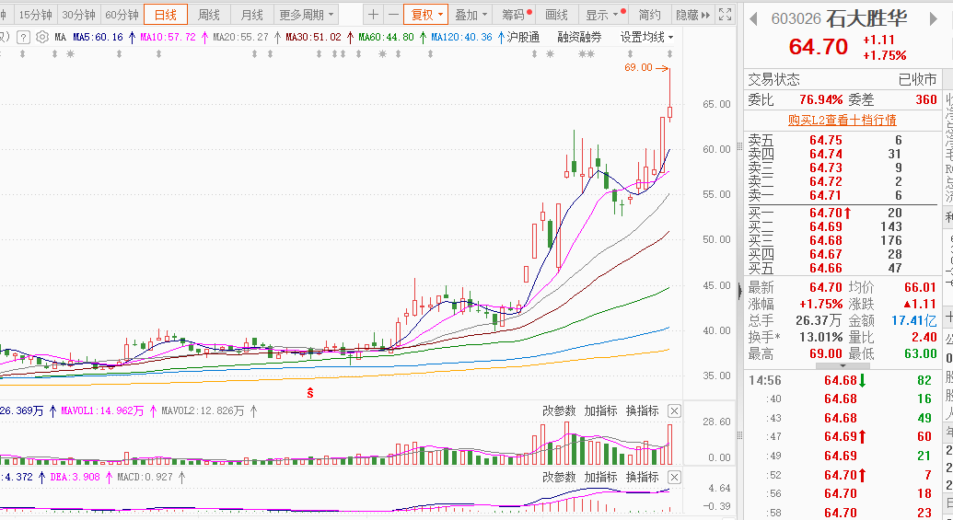The image size is (953, 520).
Task: Click the zoom-in plus icon
Action: (373, 15)
